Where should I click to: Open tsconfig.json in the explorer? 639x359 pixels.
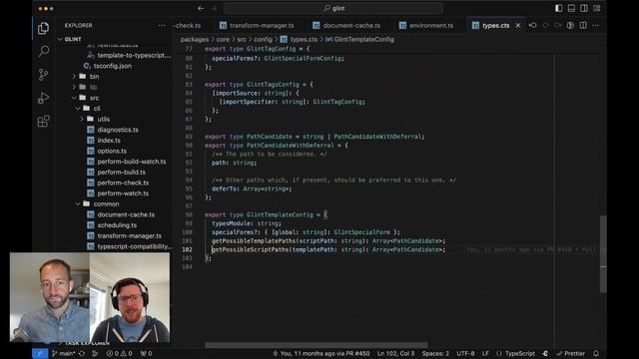[112, 66]
